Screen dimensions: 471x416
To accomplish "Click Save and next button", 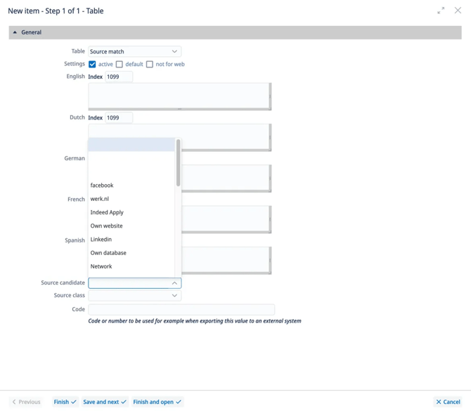I will coord(105,402).
